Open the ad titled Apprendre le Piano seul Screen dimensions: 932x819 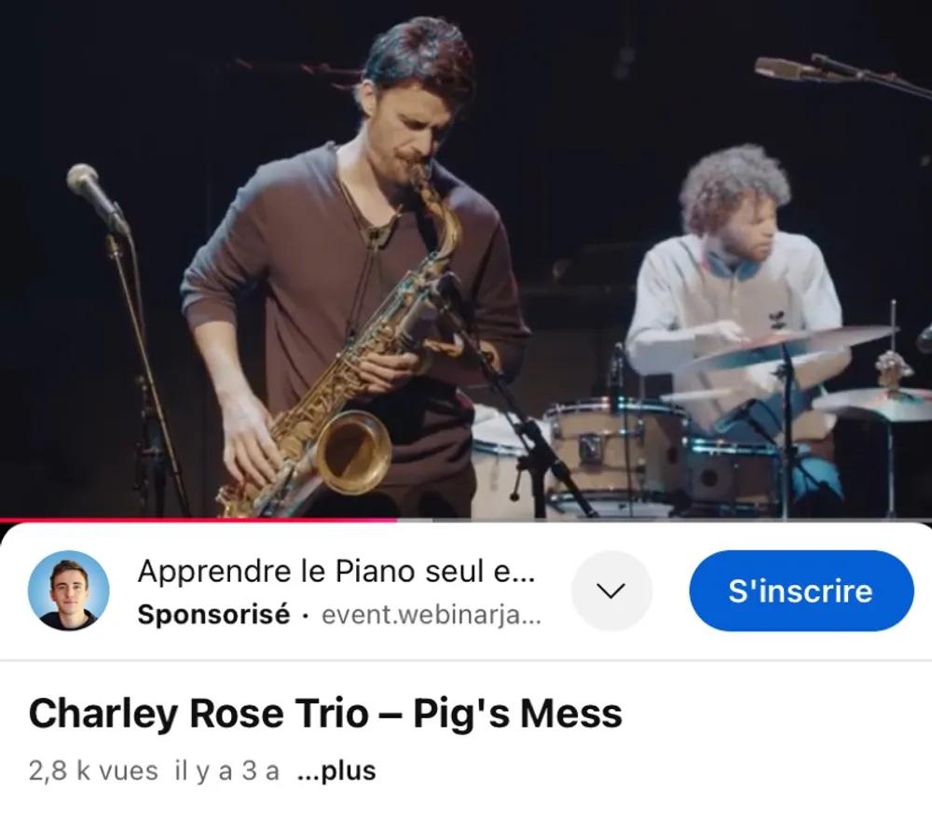coord(336,572)
